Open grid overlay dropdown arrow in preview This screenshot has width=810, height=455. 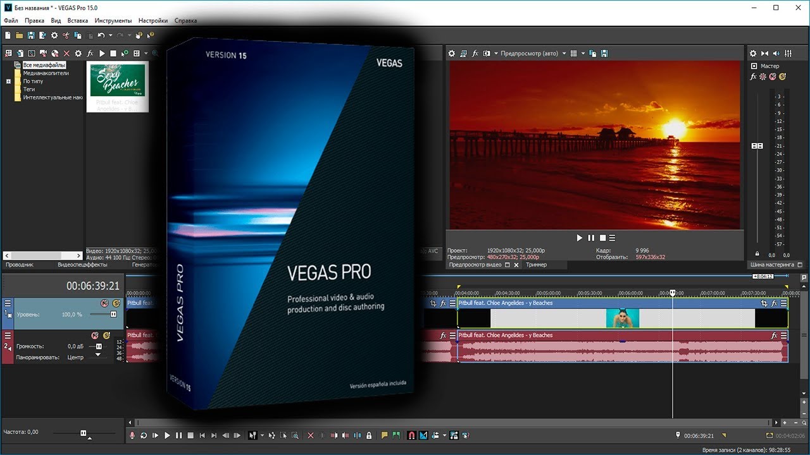pos(583,54)
